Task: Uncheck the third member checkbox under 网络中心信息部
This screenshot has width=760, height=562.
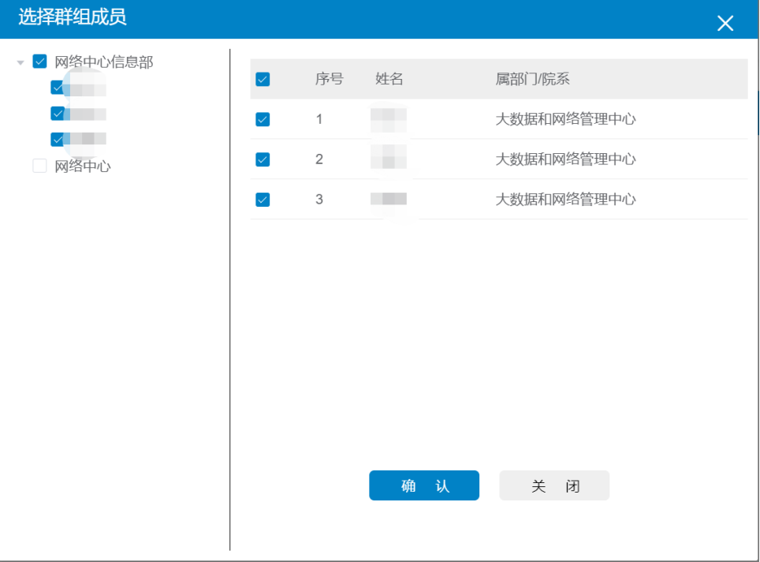Action: [x=57, y=139]
